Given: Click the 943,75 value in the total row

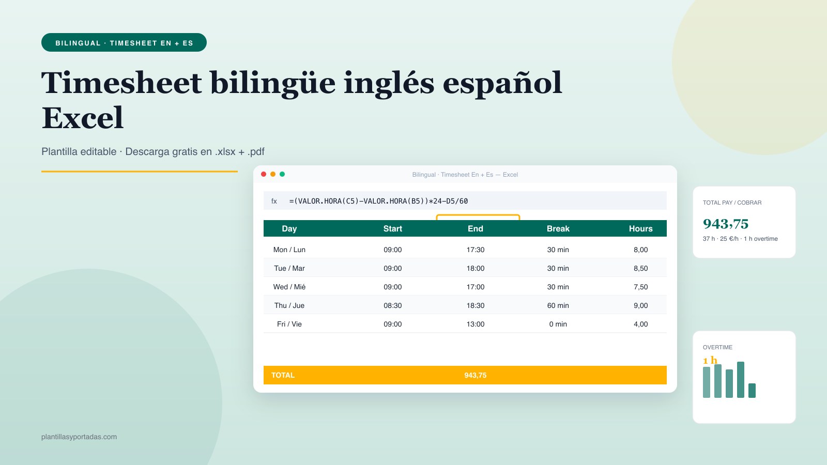Looking at the screenshot, I should click(x=476, y=375).
